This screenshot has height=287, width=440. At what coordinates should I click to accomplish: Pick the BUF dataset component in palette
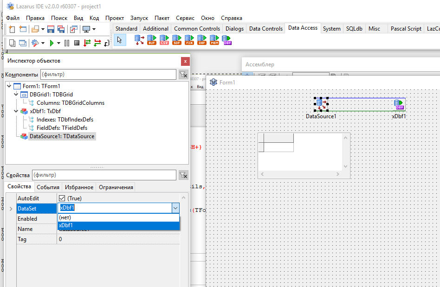click(x=151, y=40)
